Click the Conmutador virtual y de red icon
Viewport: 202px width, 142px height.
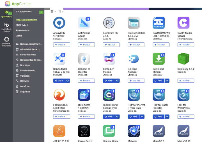click(59, 59)
